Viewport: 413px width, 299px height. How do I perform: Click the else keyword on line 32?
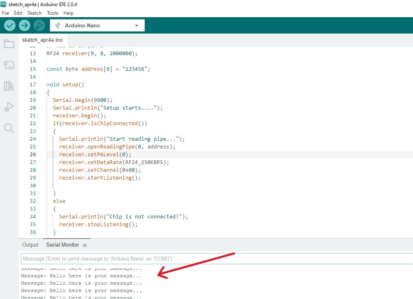pyautogui.click(x=59, y=201)
